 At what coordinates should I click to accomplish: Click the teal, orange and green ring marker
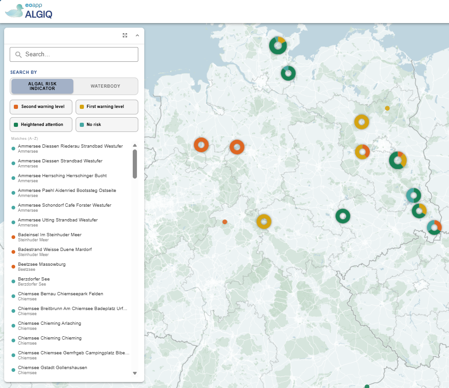434,227
